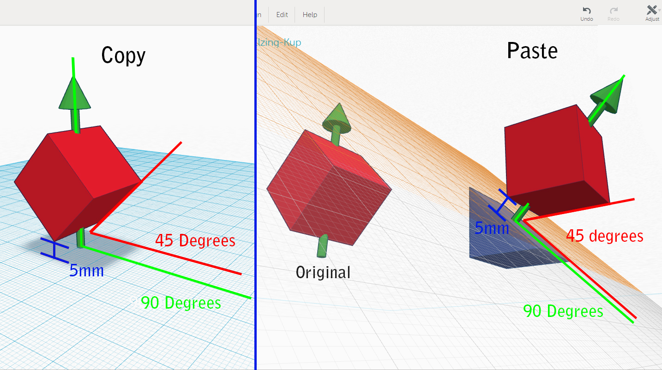
Task: Open the Help menu
Action: click(x=310, y=15)
